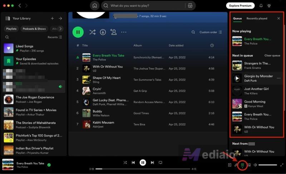Download the playlist

click(x=103, y=32)
